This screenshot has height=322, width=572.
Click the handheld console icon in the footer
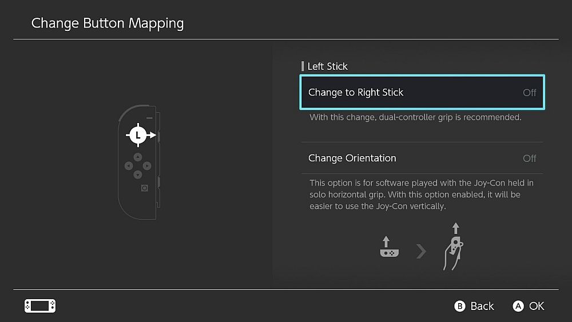[x=40, y=306]
